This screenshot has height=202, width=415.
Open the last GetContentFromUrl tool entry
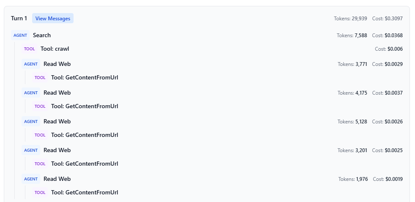point(85,193)
